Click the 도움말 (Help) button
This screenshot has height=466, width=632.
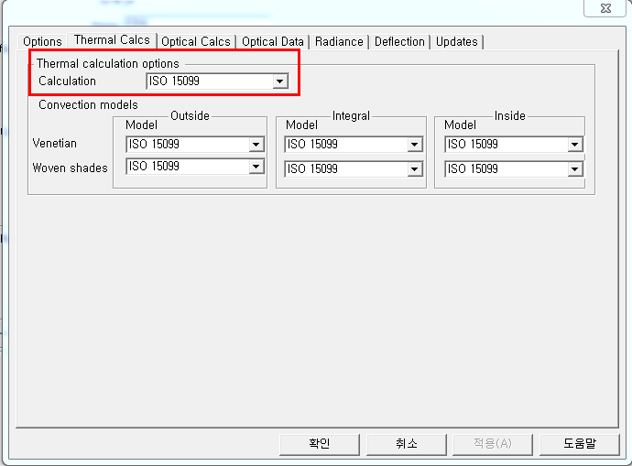tap(579, 443)
